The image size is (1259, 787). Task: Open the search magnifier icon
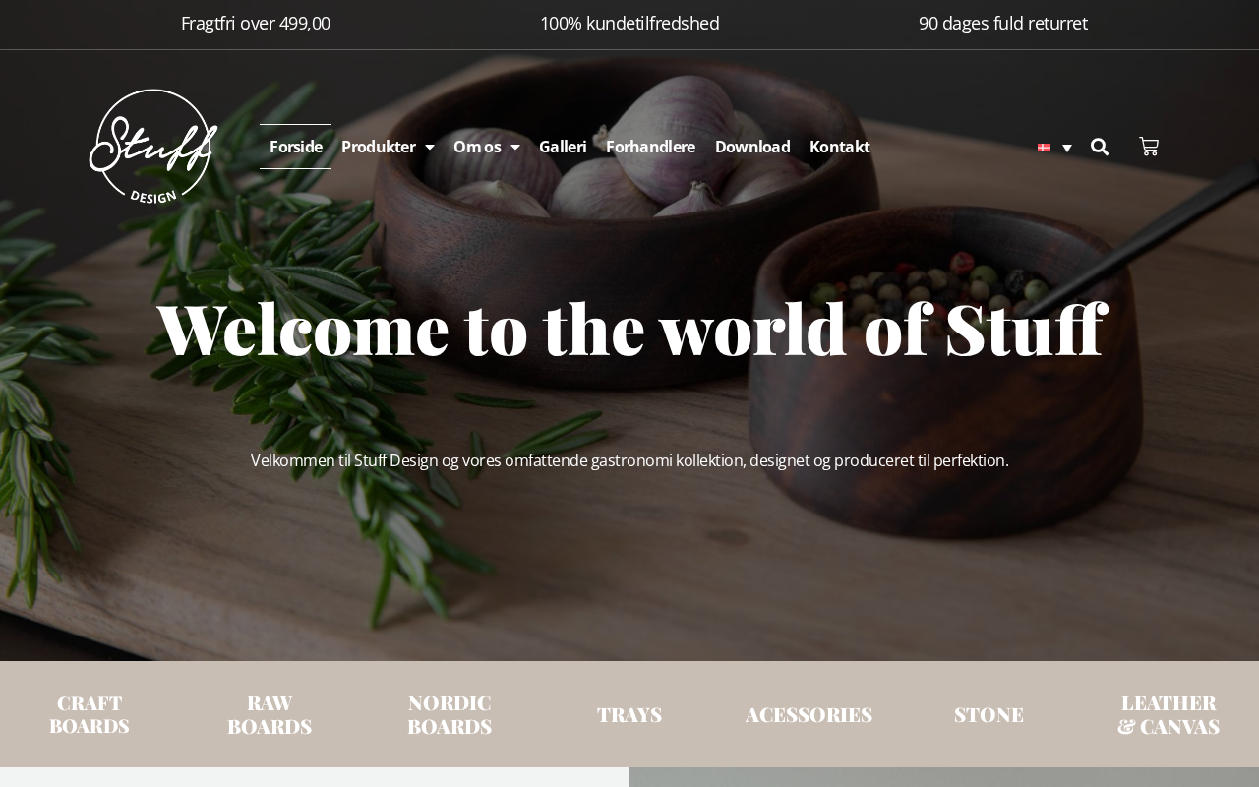pos(1100,147)
